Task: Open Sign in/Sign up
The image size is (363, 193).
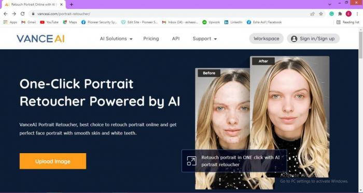Action: [313, 39]
